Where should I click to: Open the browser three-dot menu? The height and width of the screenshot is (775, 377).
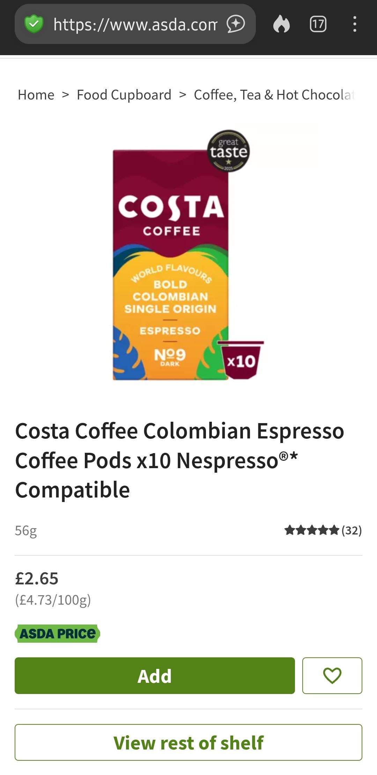coord(355,24)
